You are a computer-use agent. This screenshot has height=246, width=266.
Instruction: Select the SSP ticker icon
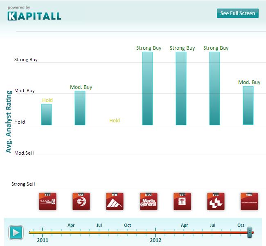pos(182,201)
